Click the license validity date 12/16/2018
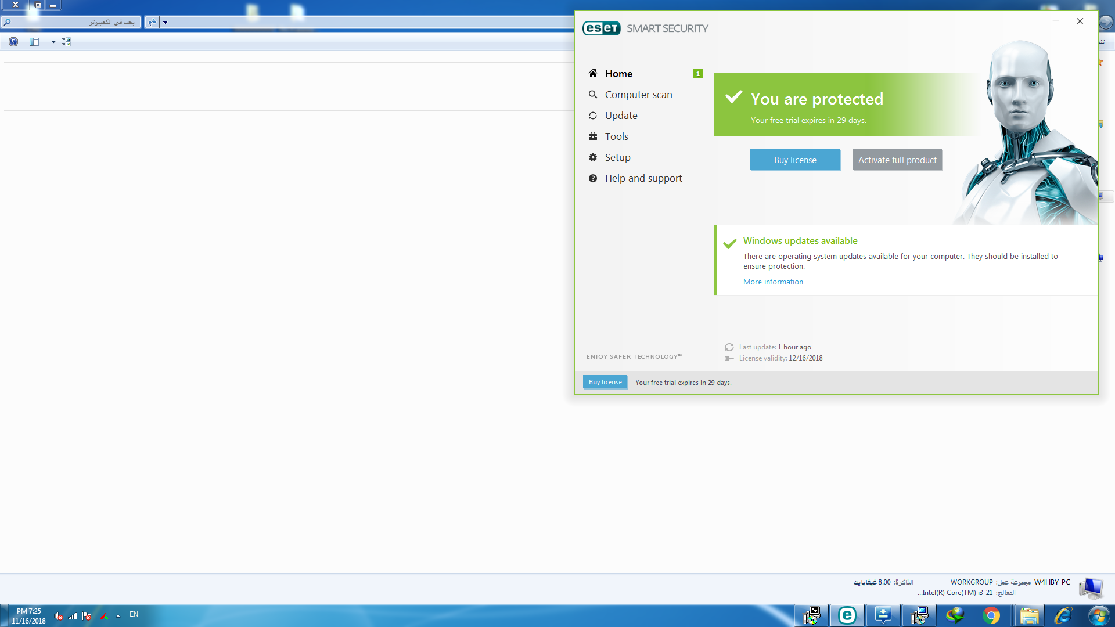 (805, 358)
